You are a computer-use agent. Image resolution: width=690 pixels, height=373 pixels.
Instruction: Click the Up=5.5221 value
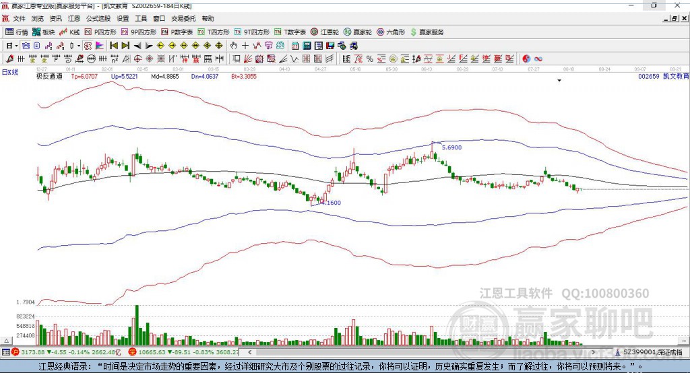125,77
